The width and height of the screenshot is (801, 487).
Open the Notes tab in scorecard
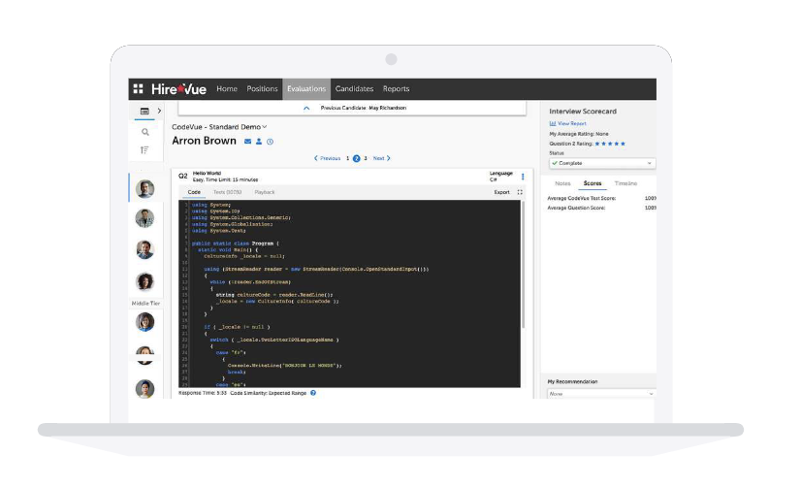click(x=562, y=183)
